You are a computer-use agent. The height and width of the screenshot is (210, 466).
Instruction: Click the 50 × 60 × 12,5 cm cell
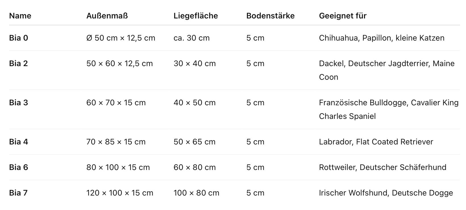[x=120, y=63]
